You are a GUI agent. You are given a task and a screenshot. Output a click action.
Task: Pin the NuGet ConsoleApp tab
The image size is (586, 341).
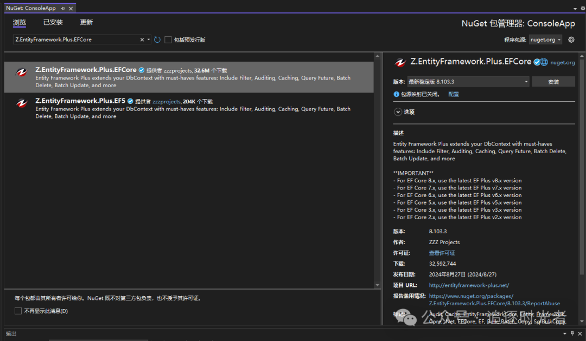(x=63, y=8)
